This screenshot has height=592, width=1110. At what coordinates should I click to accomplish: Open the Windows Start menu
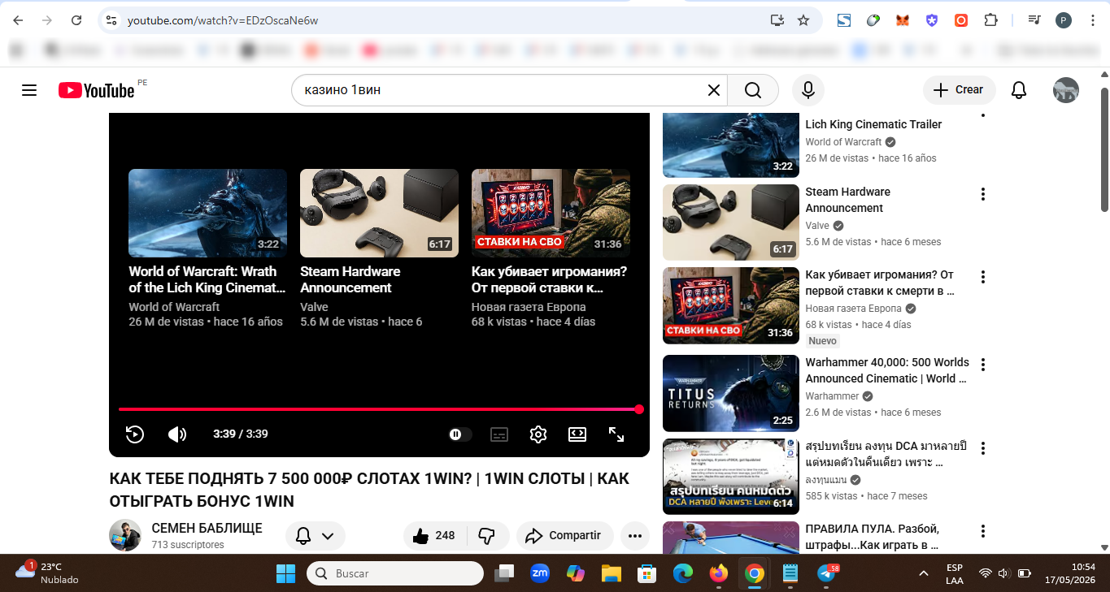click(286, 574)
